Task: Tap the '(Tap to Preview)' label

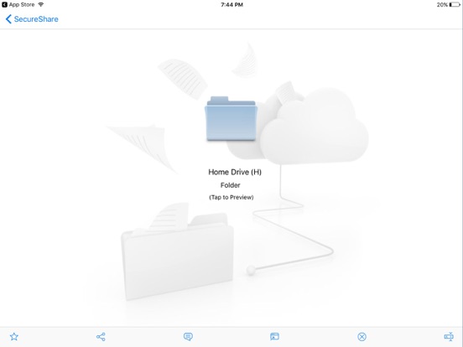Action: click(x=231, y=197)
